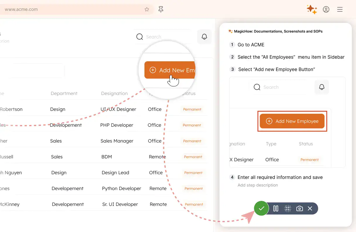Click the pin icon beside the address bar
The width and height of the screenshot is (356, 232).
(161, 9)
